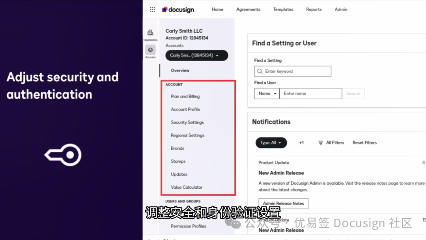Screen dimensions: 426x240
Task: Open Regional Settings
Action: point(187,135)
